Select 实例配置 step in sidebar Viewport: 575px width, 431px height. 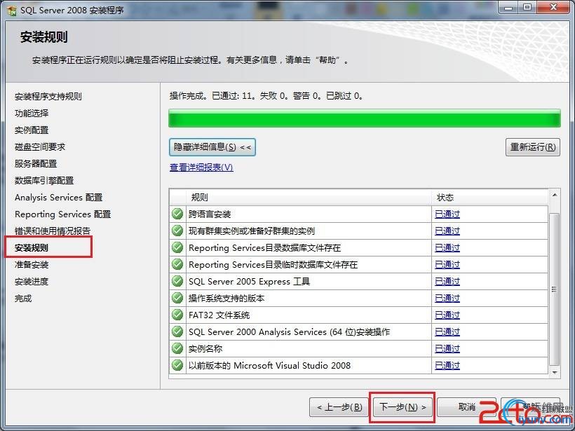pyautogui.click(x=32, y=130)
